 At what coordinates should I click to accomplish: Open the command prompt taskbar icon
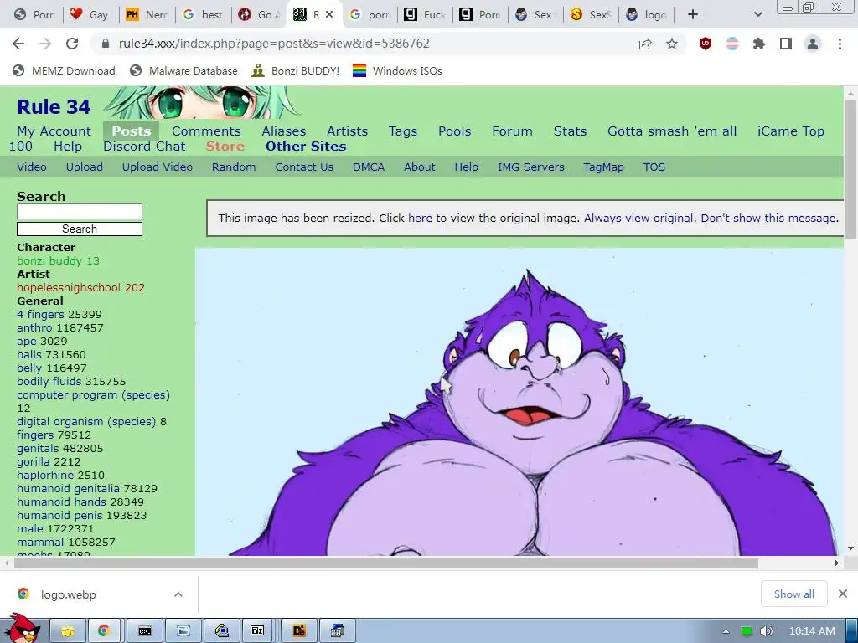pyautogui.click(x=144, y=631)
